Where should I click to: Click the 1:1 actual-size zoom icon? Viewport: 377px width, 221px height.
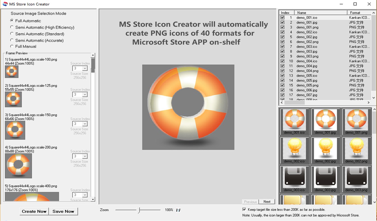(178, 210)
